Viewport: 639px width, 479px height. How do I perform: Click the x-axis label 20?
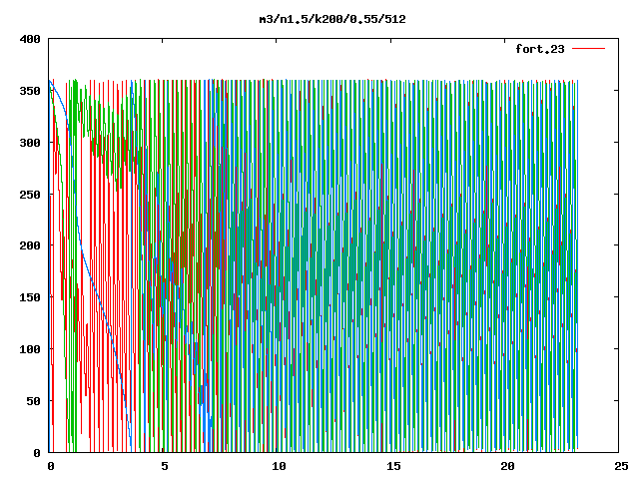coord(507,466)
